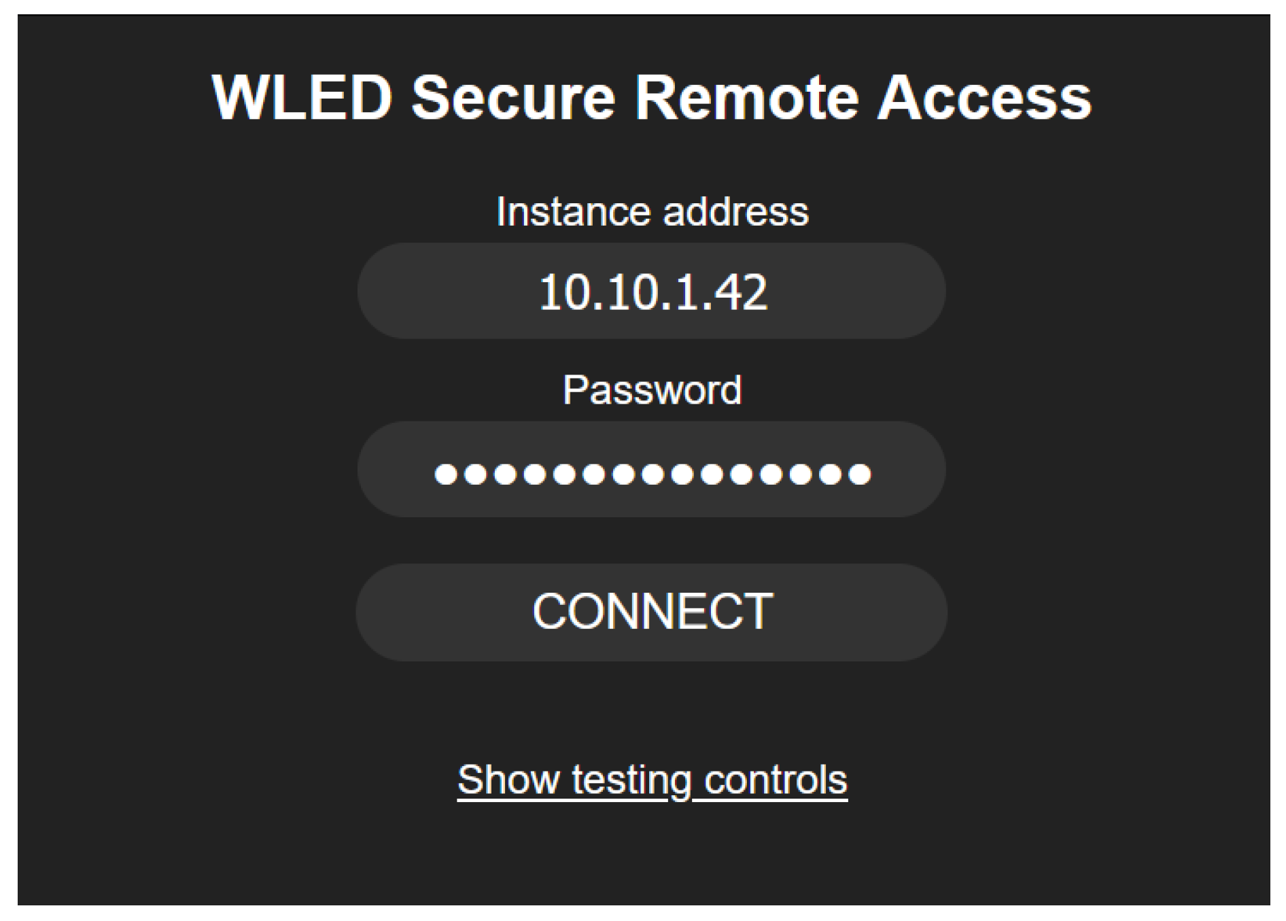Click the page title at the top
This screenshot has width=1286, height=921.
point(651,98)
